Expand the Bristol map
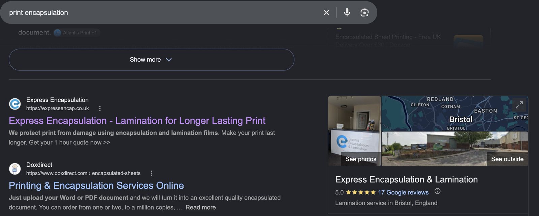539x216 pixels. 519,105
